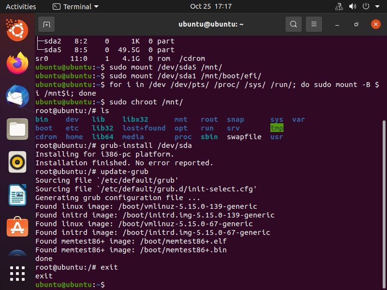Viewport: 387px width, 290px height.
Task: Open LibreOffice Writer from the dock
Action: (17, 195)
